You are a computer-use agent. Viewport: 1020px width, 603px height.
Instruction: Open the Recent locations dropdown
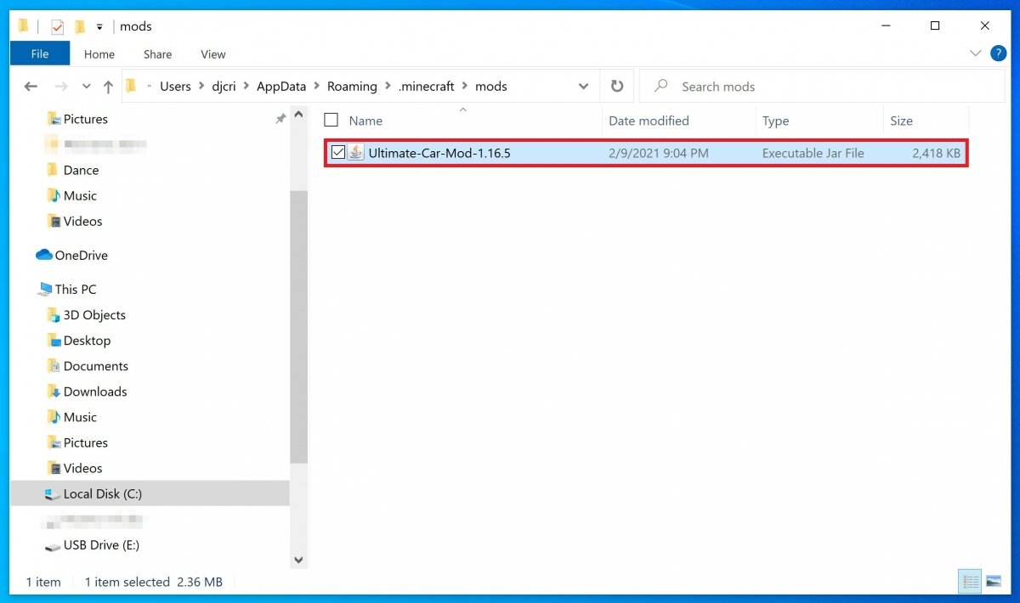click(87, 87)
